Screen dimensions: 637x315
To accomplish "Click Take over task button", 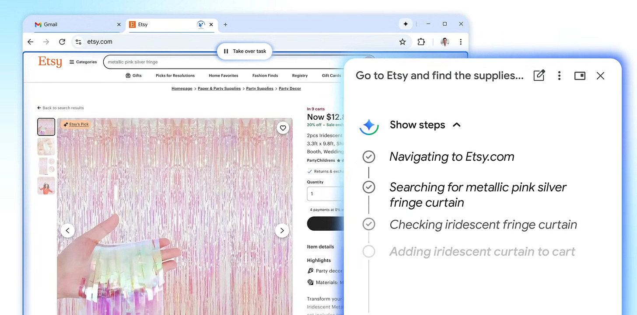I will [245, 51].
